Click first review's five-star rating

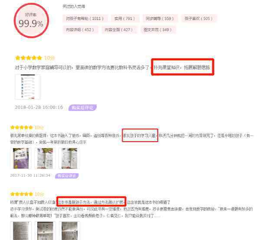[29, 58]
